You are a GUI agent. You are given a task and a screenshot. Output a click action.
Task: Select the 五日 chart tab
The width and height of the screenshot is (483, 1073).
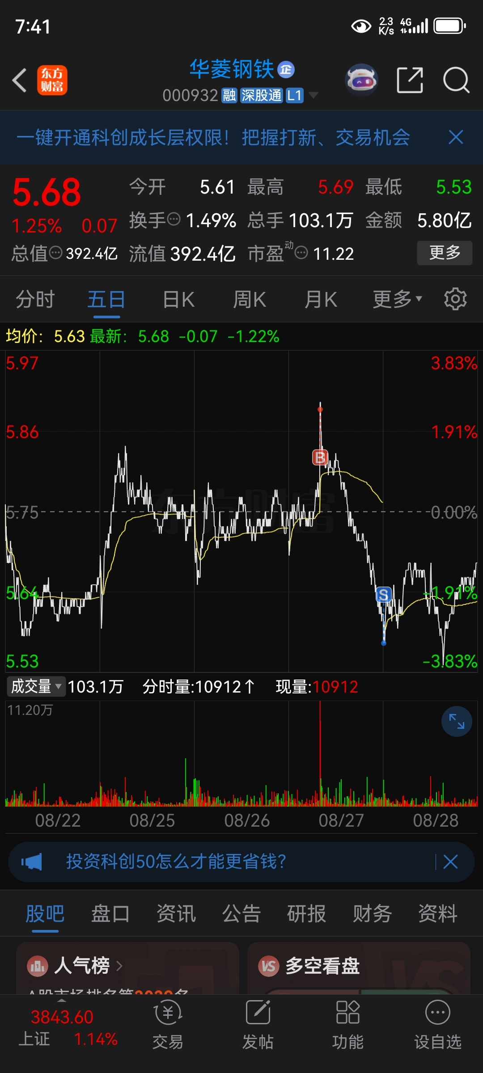tap(106, 299)
